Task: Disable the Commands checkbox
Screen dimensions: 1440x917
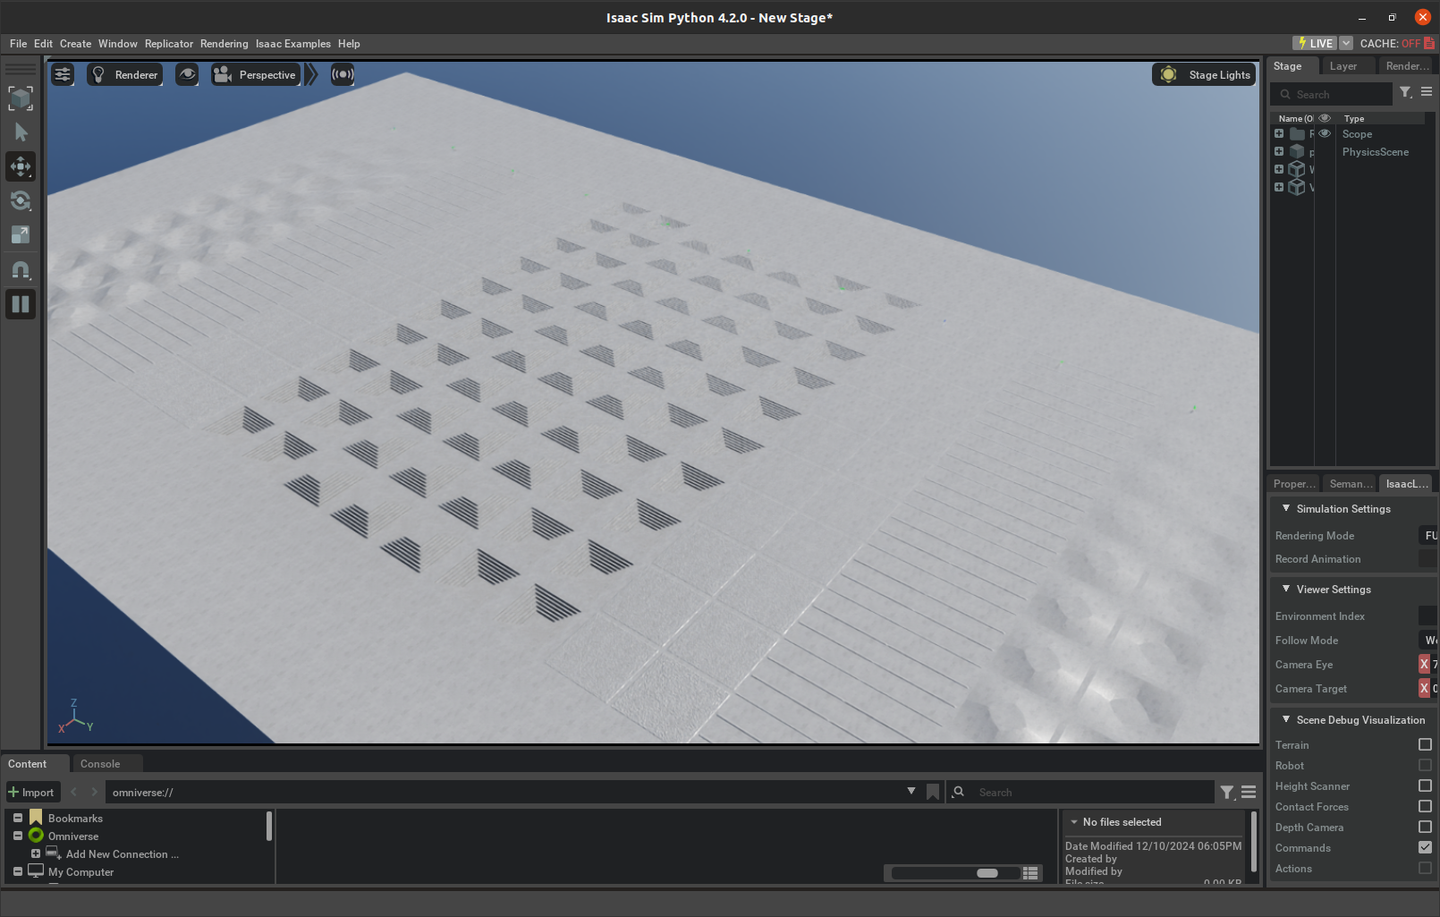Action: pos(1424,847)
